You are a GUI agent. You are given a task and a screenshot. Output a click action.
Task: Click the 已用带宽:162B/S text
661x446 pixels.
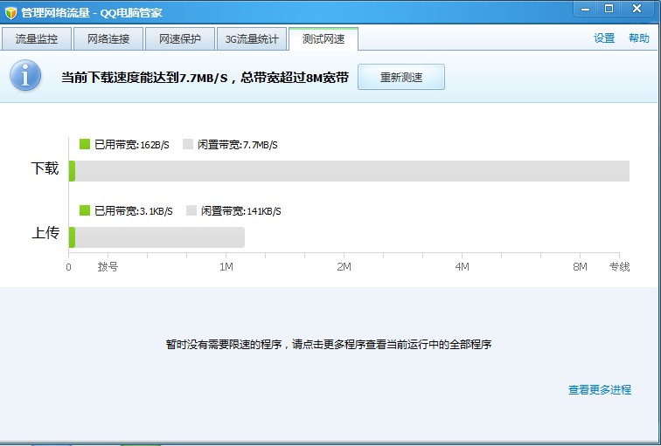[x=131, y=145]
